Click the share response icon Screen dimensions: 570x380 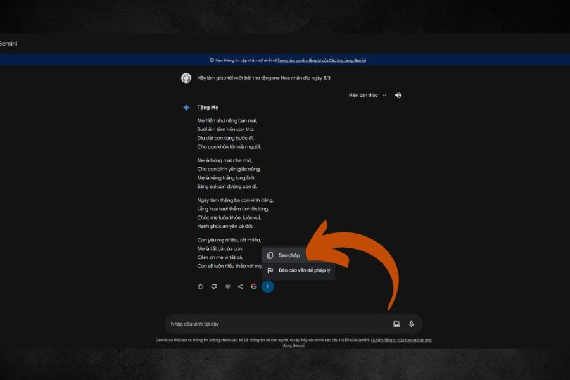(240, 286)
